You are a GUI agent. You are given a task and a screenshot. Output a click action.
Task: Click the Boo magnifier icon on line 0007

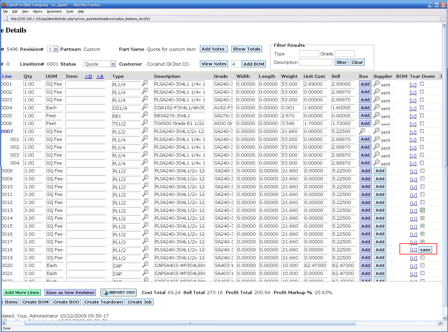coord(362,131)
